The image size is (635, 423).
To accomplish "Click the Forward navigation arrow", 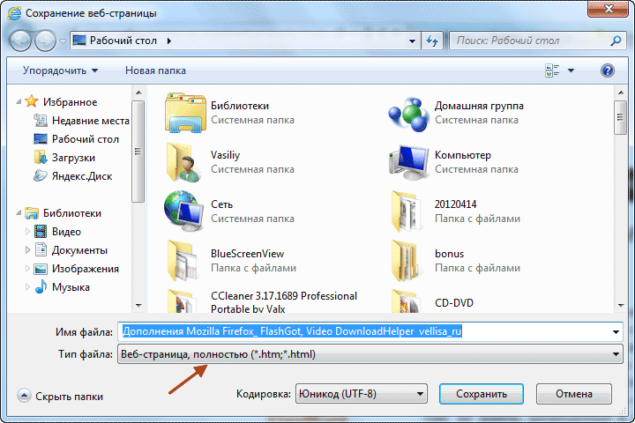I will 45,41.
